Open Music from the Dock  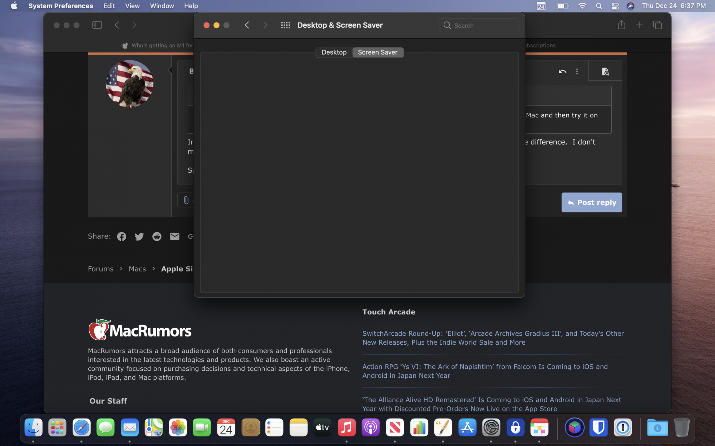346,427
